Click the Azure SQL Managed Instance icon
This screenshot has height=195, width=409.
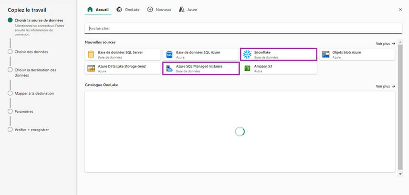pyautogui.click(x=169, y=68)
